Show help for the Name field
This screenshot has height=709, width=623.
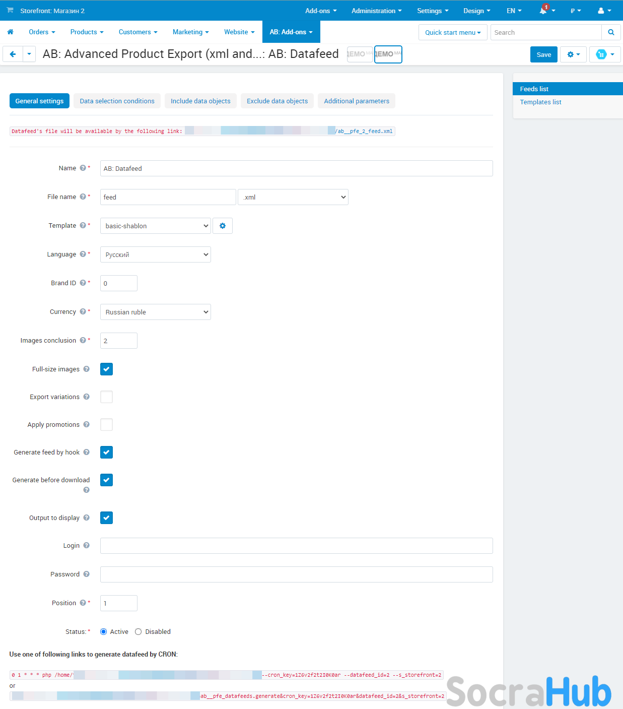[x=83, y=168]
